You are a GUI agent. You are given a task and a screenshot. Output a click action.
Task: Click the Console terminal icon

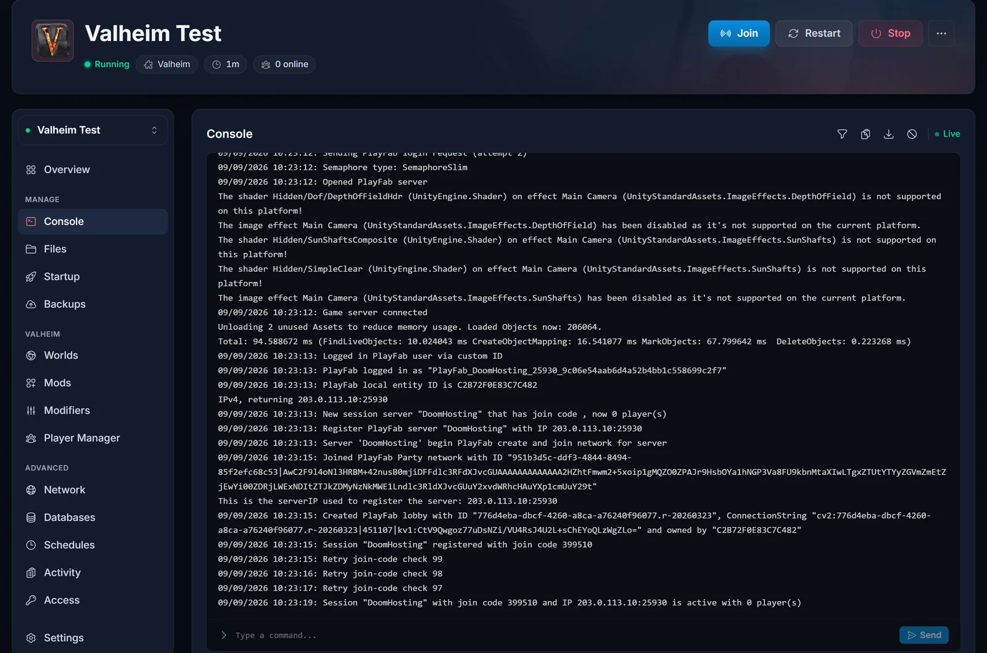coord(31,221)
